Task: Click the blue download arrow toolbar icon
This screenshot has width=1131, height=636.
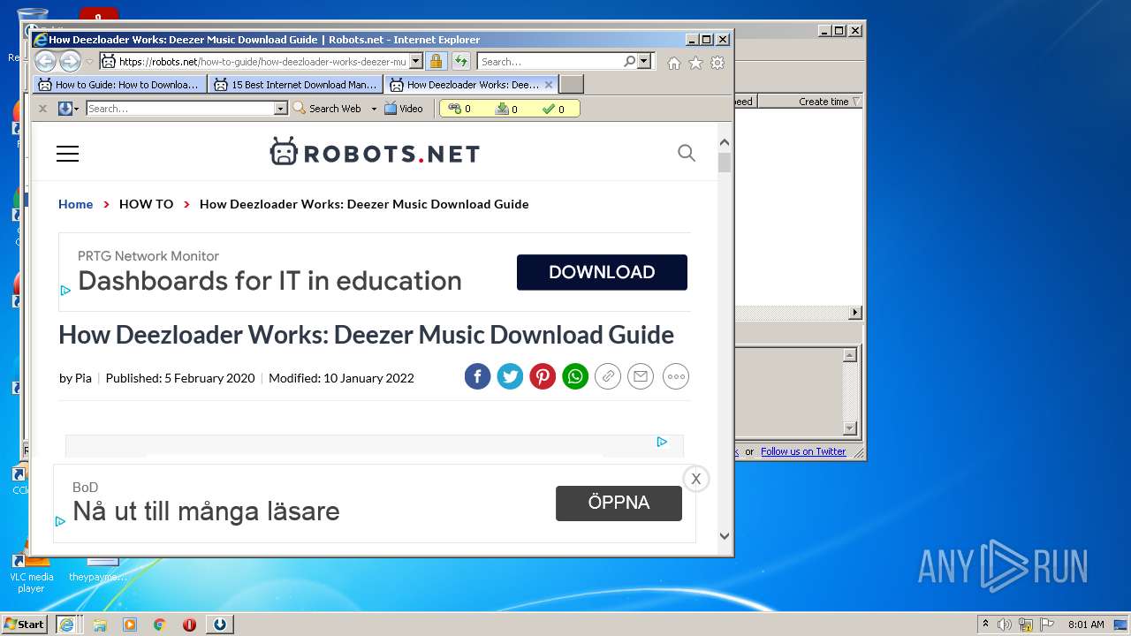Action: [x=65, y=109]
